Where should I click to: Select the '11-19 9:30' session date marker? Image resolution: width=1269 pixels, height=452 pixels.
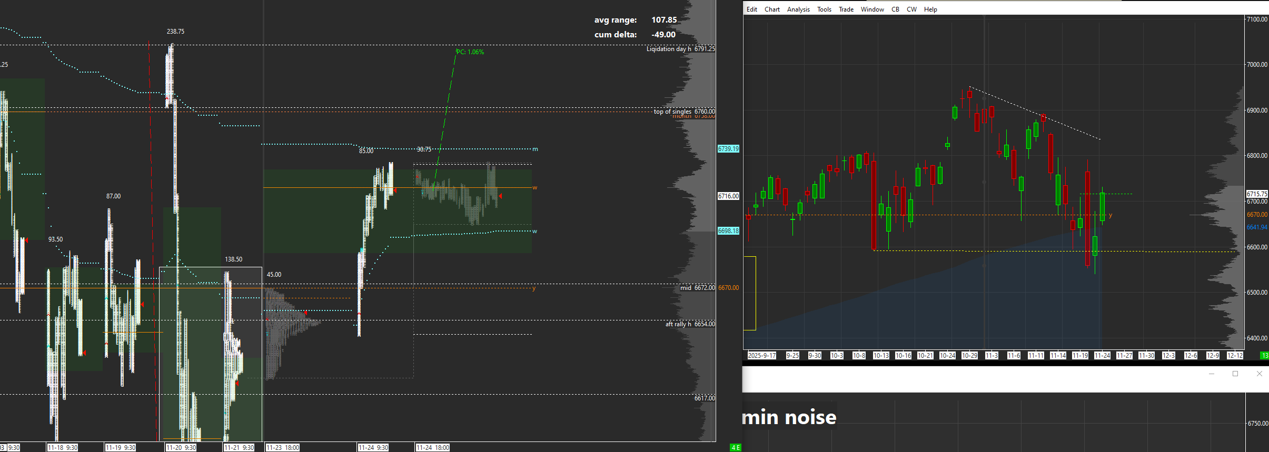[121, 448]
